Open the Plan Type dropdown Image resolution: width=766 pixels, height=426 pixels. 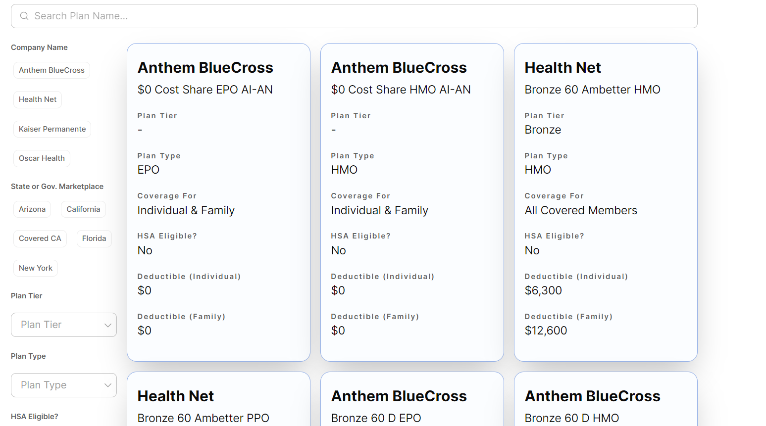click(x=64, y=385)
